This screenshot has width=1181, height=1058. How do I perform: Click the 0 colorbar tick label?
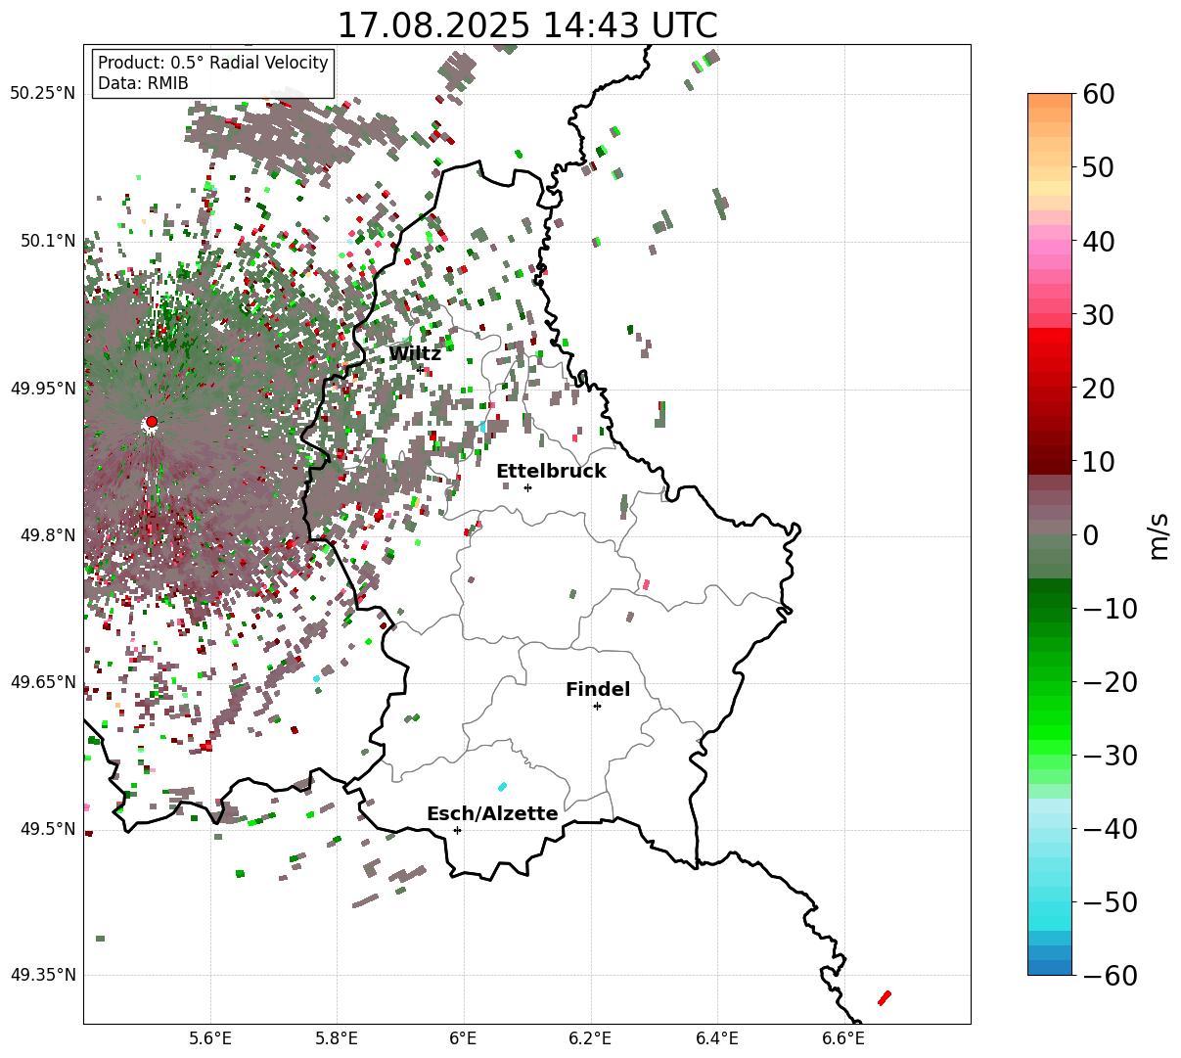[x=1089, y=534]
